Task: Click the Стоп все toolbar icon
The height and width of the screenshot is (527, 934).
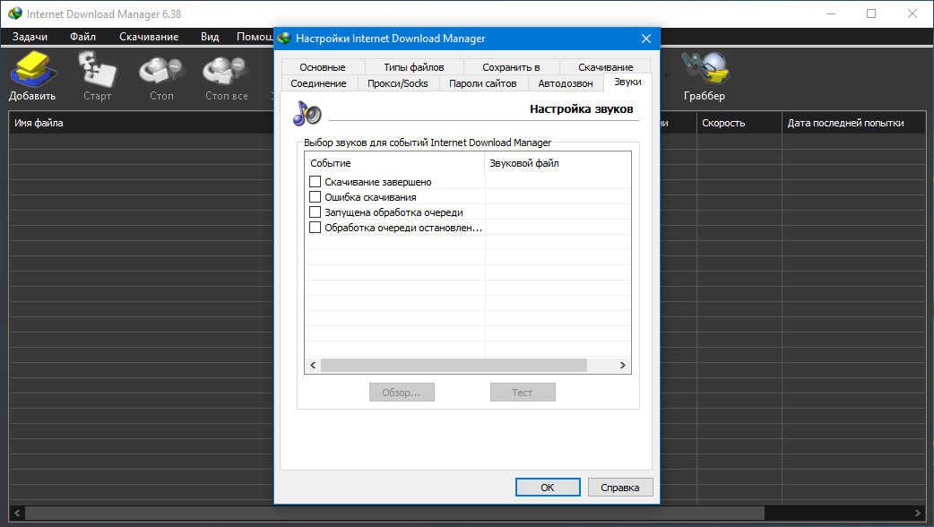Action: click(227, 76)
